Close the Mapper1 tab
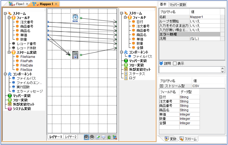Viewport: 228px width, 145px height. [56, 4]
